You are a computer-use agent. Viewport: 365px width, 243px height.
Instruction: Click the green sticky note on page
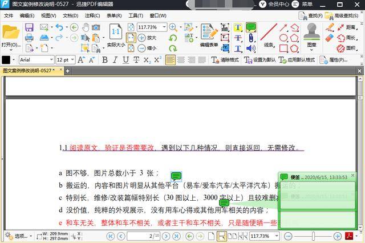coord(176,176)
